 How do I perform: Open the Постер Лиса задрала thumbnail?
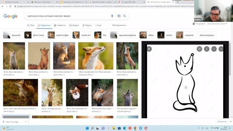(127, 92)
